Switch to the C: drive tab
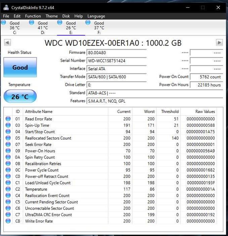This screenshot has height=236, width=228. coord(15,28)
